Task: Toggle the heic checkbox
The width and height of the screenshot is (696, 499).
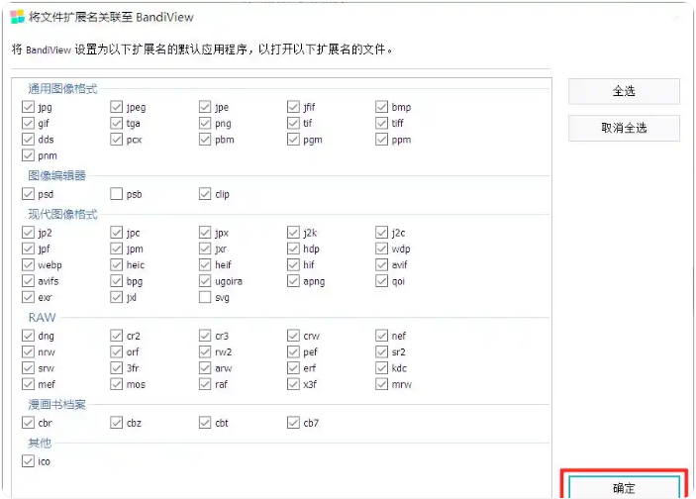Action: point(116,265)
